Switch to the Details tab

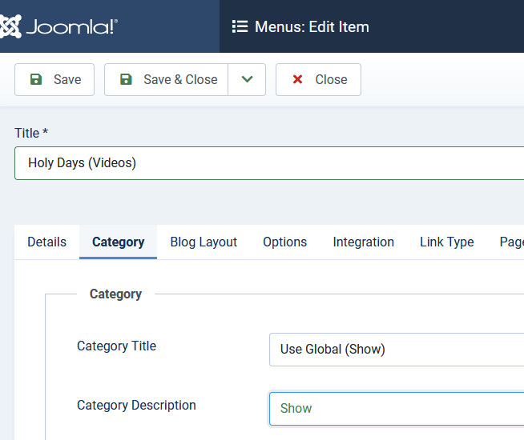point(47,242)
